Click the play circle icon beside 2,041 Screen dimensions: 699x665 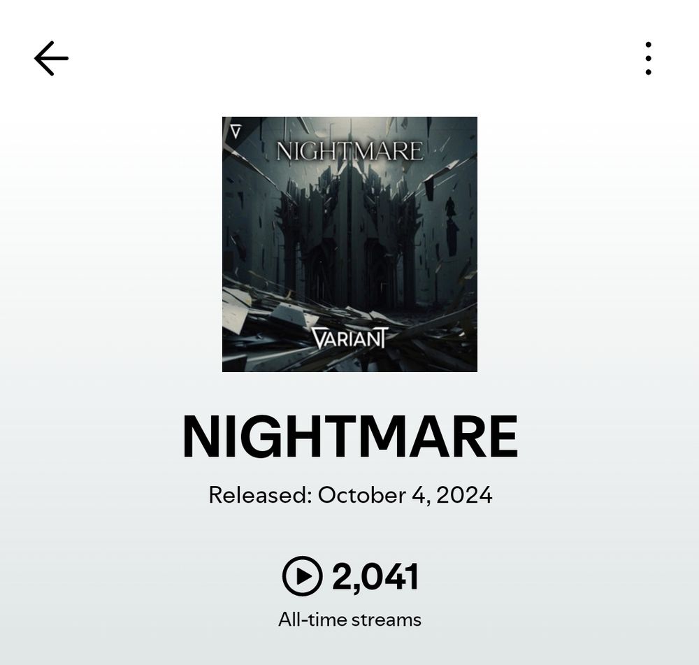(x=302, y=575)
